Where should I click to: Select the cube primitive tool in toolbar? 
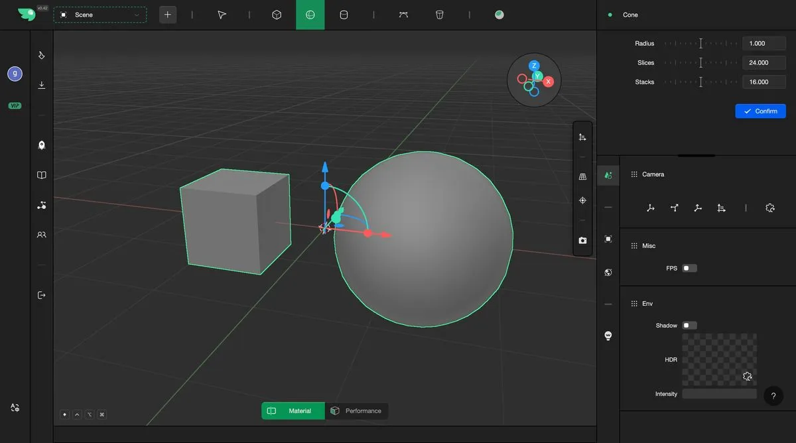(x=277, y=15)
